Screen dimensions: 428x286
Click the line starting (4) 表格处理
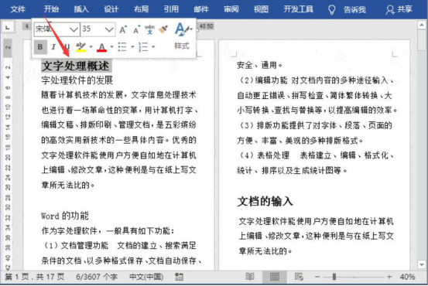[x=316, y=155]
